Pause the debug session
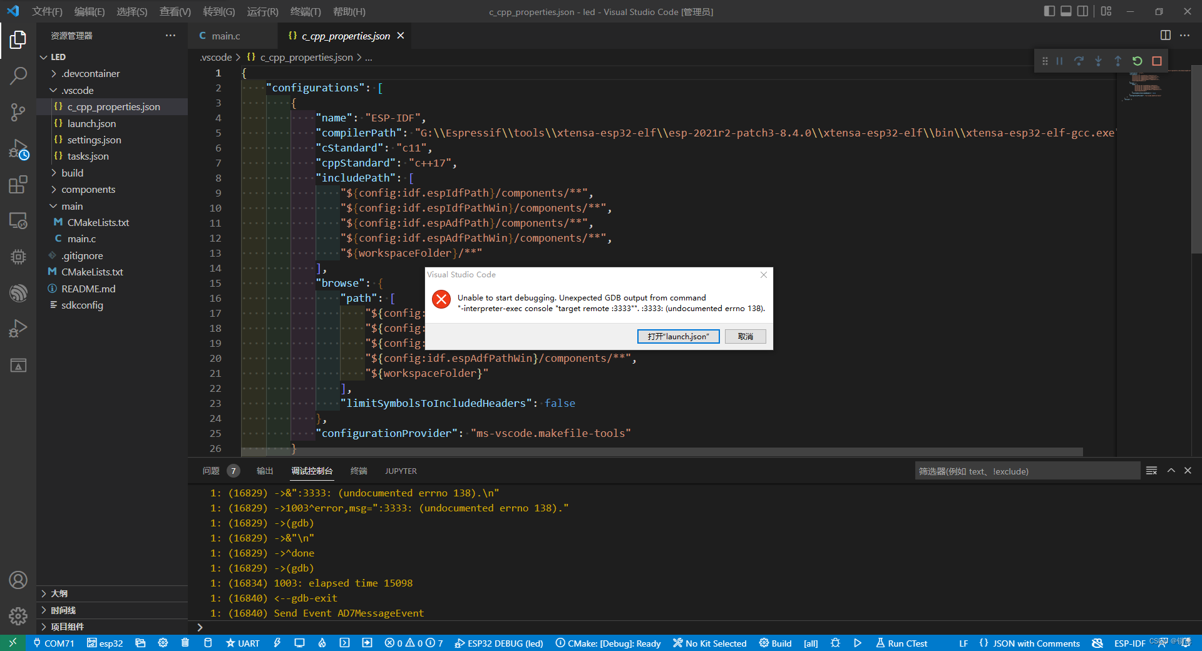This screenshot has height=651, width=1202. [x=1059, y=61]
